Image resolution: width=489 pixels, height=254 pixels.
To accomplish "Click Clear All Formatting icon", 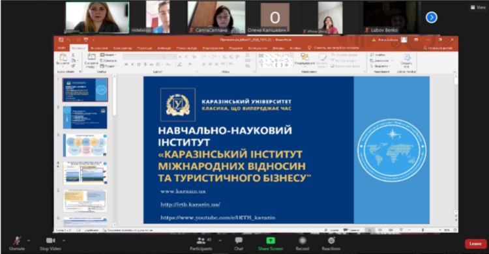I will tap(194, 57).
